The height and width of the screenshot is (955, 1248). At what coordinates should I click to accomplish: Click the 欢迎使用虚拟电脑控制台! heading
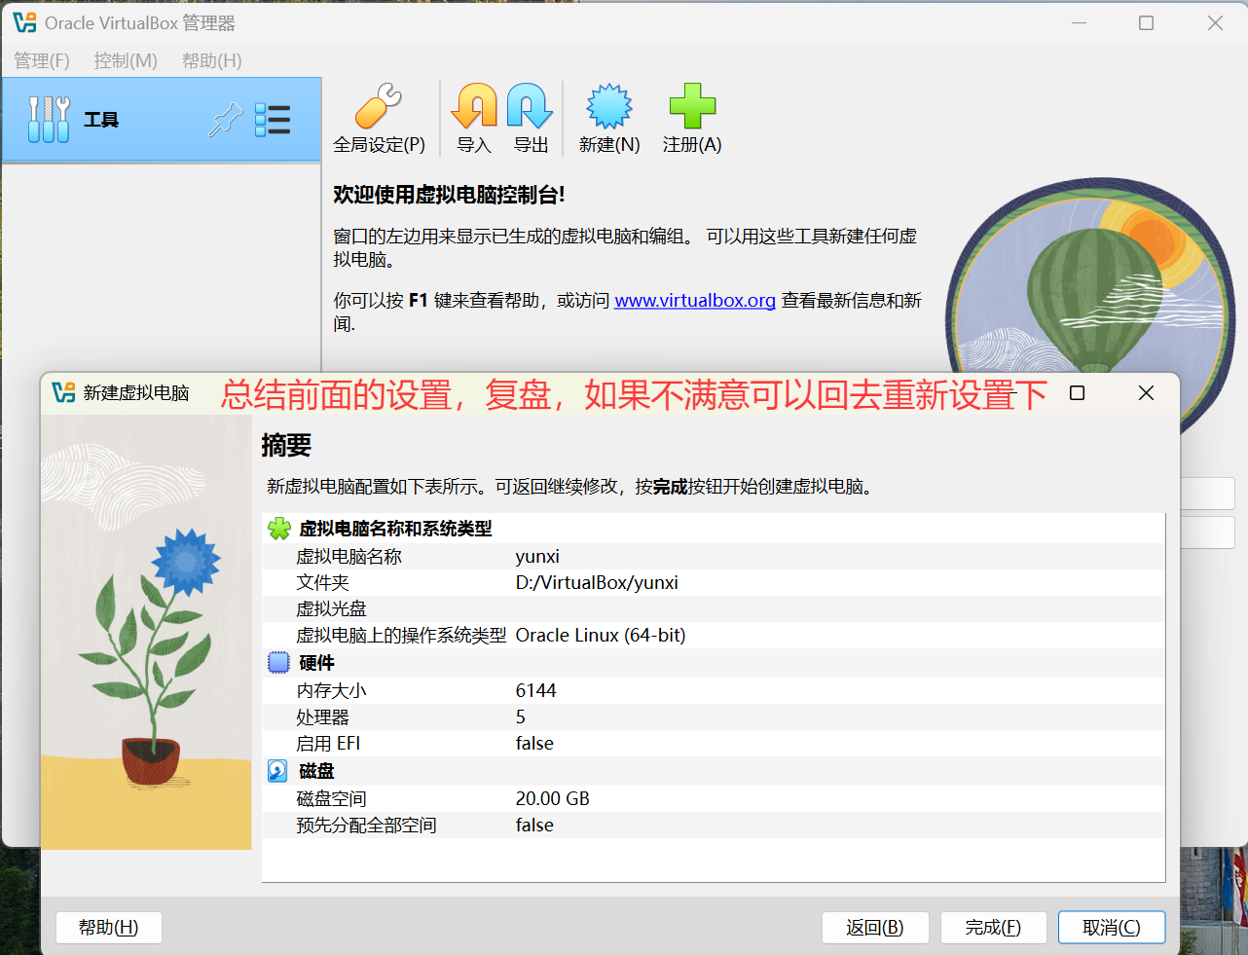point(449,195)
